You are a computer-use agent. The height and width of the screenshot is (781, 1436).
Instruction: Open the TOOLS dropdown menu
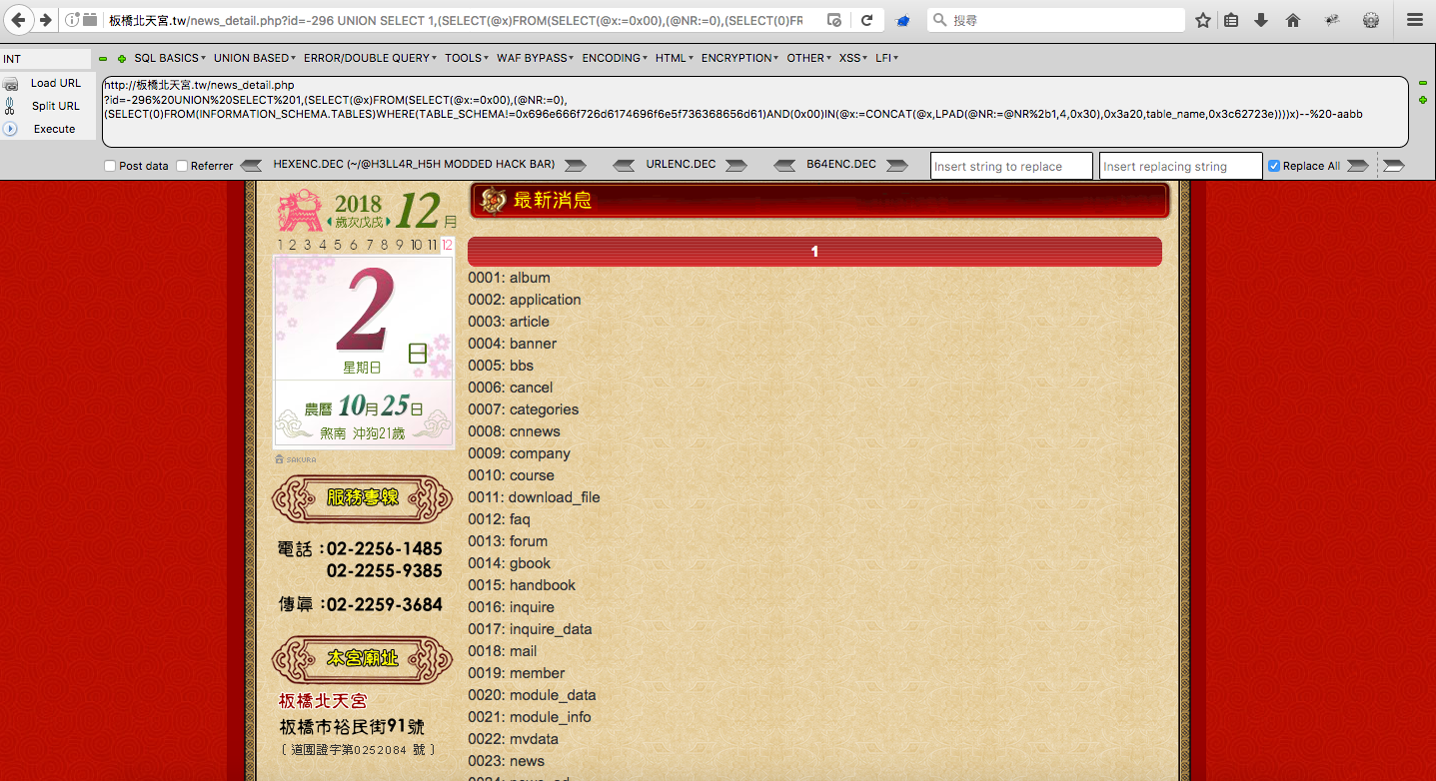467,58
